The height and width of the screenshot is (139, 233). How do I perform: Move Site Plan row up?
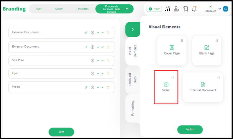point(98,61)
